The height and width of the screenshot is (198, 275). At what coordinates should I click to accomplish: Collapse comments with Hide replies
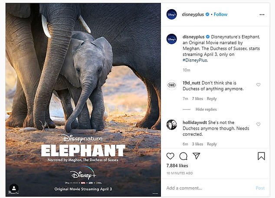(206, 110)
